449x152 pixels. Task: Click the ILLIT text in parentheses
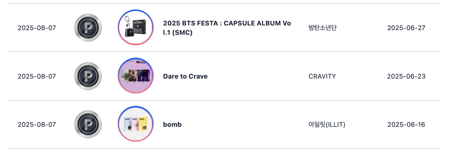point(335,125)
